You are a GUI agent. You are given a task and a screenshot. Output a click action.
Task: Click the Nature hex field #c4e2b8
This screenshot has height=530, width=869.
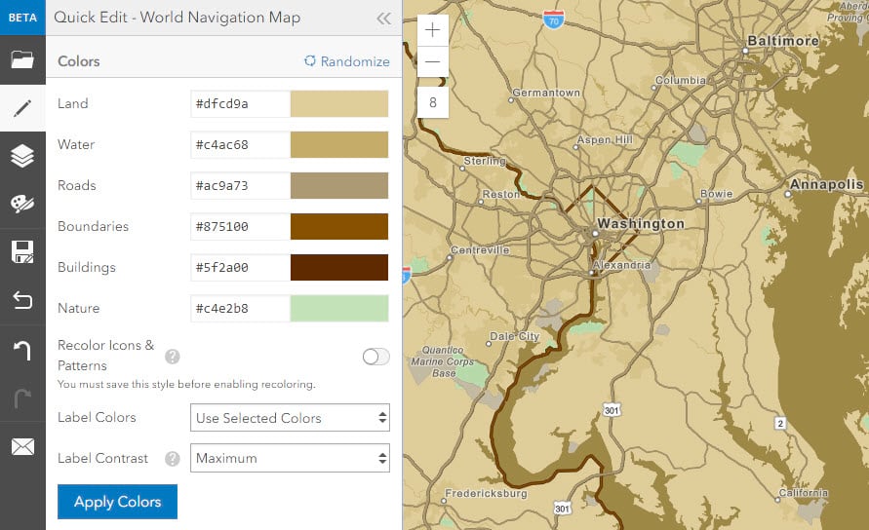click(x=240, y=309)
